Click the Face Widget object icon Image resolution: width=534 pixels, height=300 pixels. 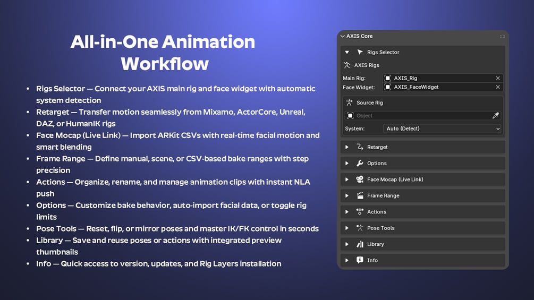[x=387, y=87]
